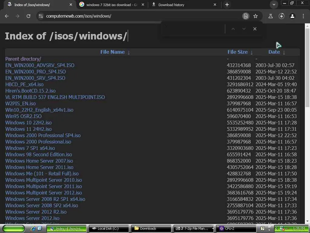Launch Internet Explorer from quick launch

pyautogui.click(x=33, y=229)
